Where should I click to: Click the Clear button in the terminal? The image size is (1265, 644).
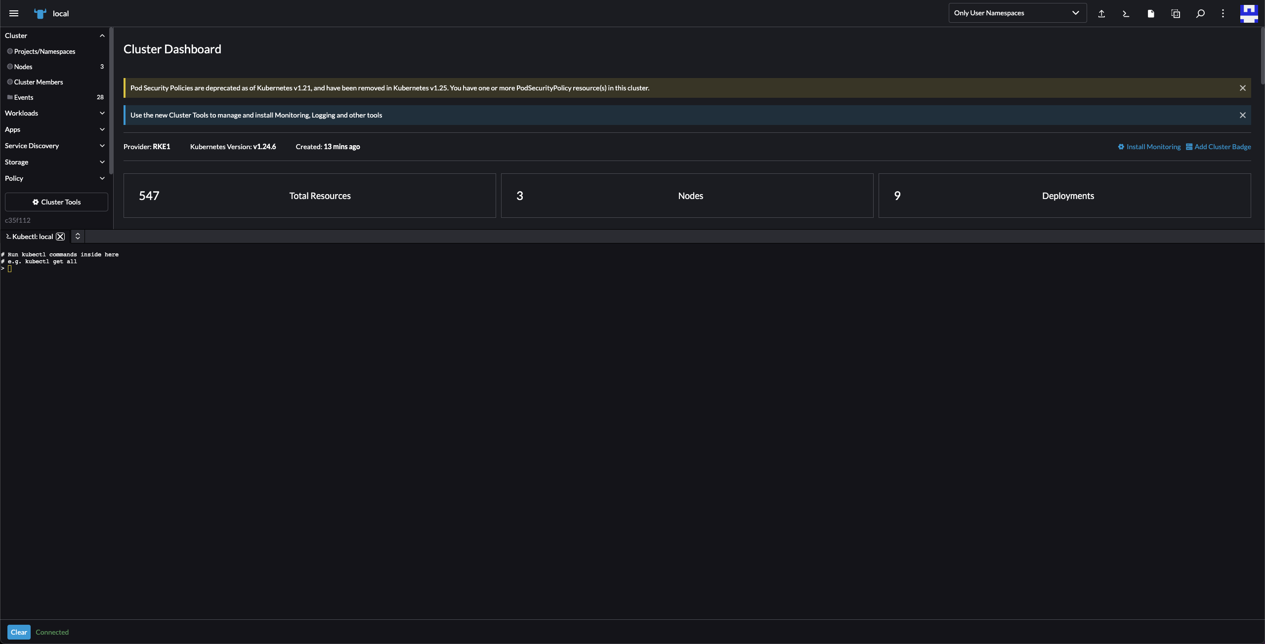coord(19,632)
